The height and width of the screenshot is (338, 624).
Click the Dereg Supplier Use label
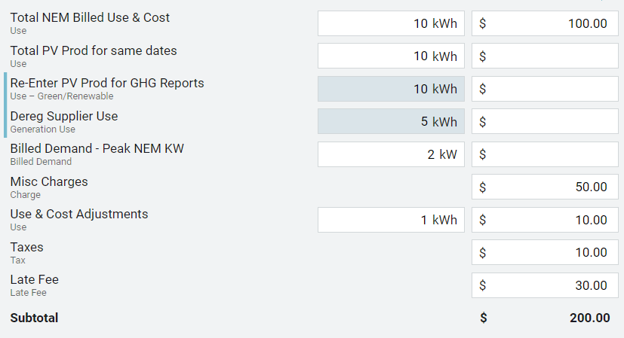(64, 116)
